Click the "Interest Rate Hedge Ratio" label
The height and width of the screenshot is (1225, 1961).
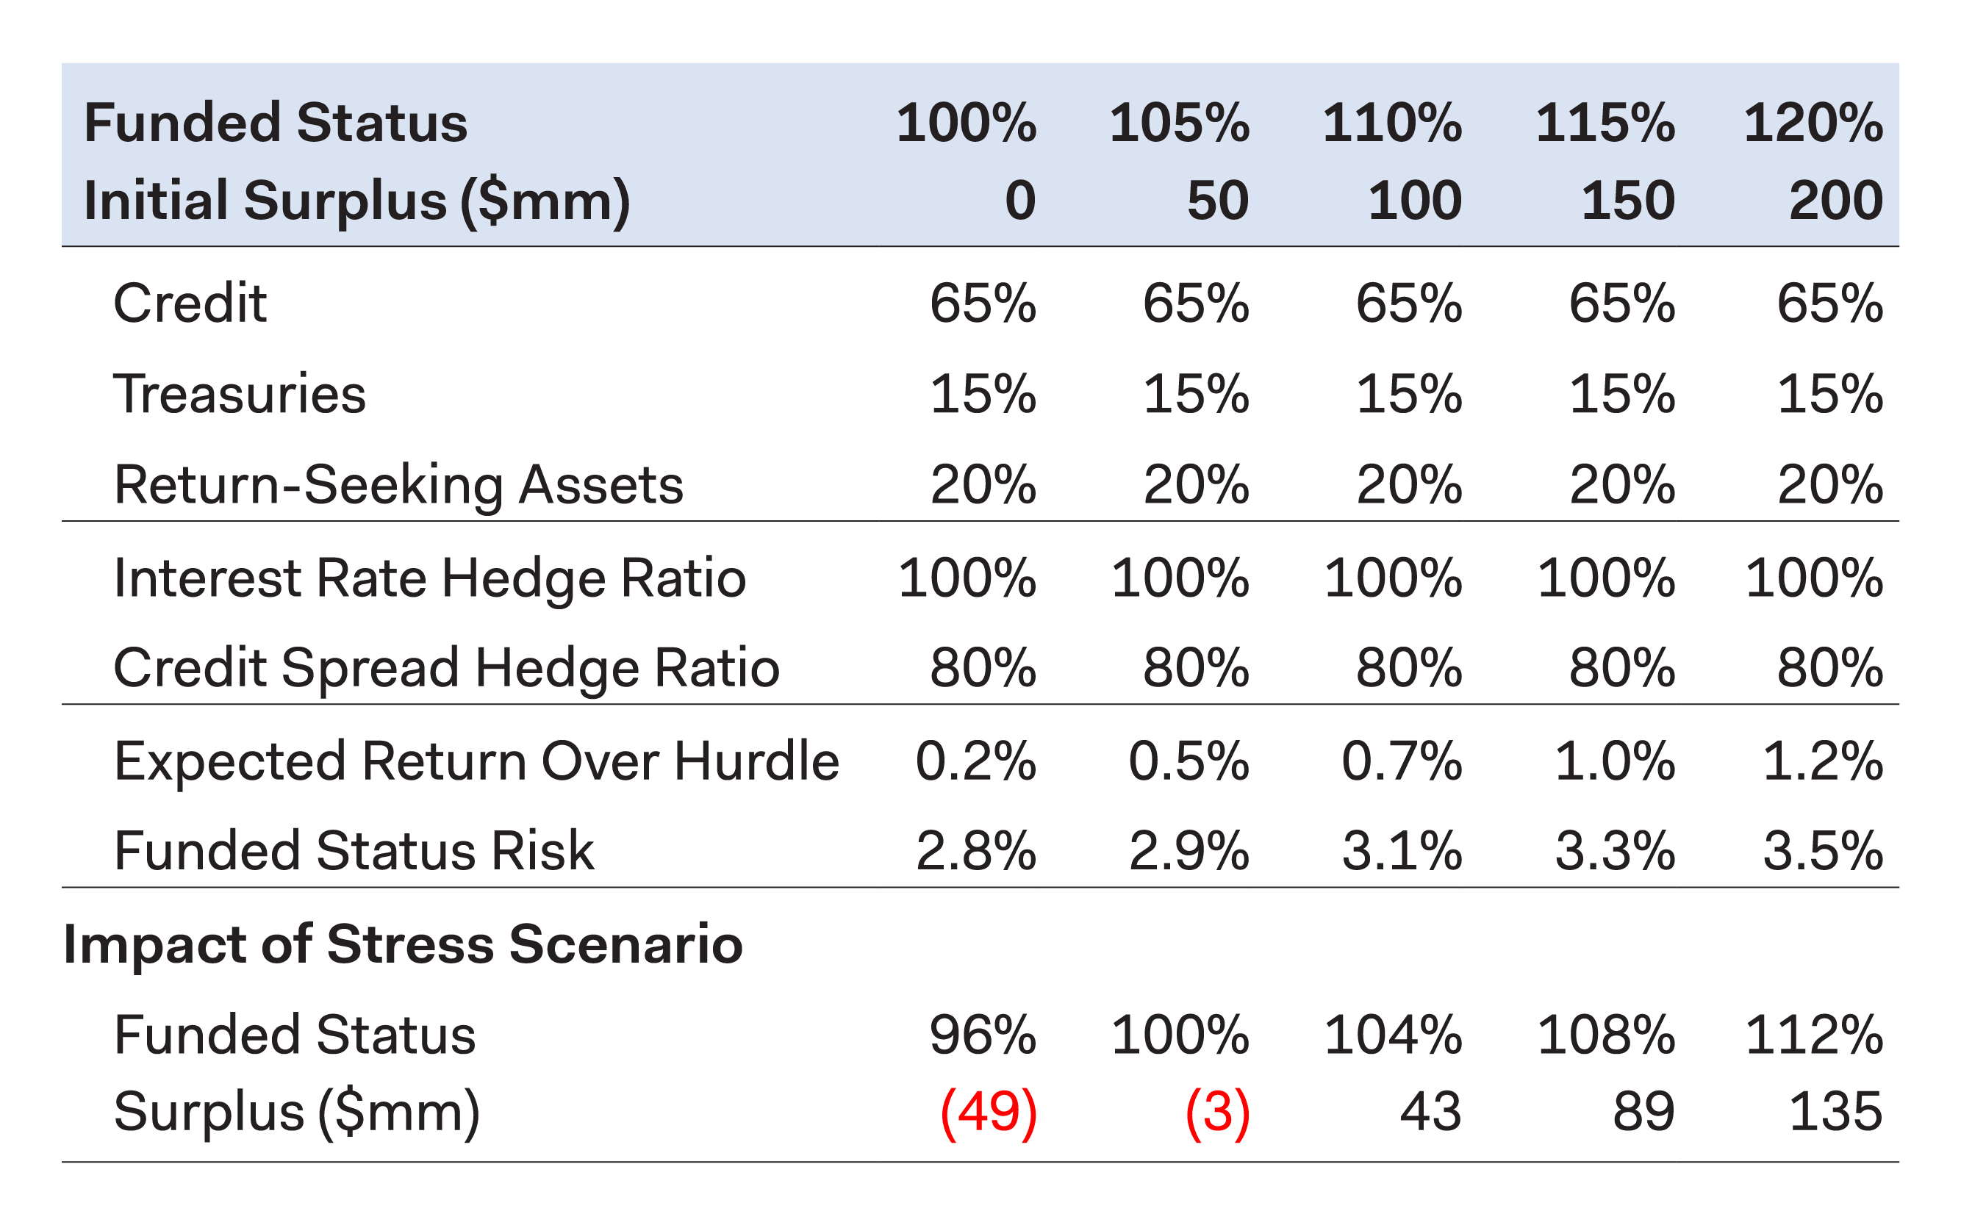(429, 578)
